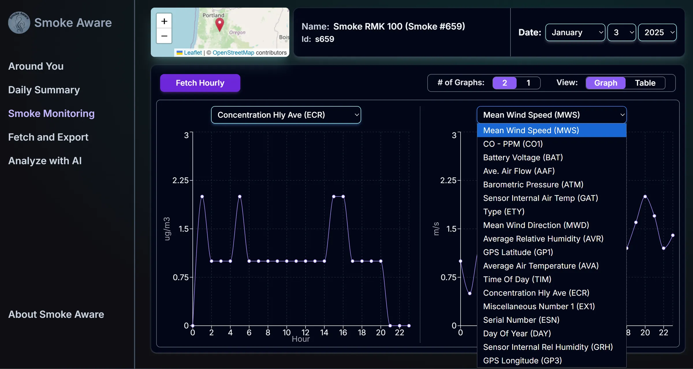Open the year dropdown showing 2025
The image size is (693, 369).
pyautogui.click(x=657, y=32)
